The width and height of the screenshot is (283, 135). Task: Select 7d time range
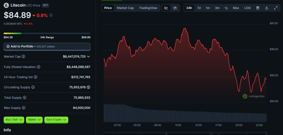(x=199, y=8)
